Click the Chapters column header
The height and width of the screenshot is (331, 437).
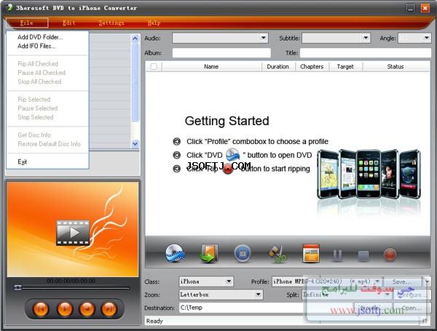pos(312,66)
